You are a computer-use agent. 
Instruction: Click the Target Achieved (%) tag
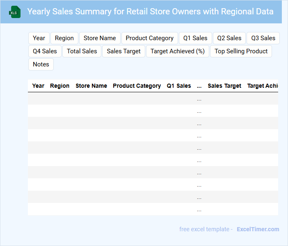pos(178,51)
